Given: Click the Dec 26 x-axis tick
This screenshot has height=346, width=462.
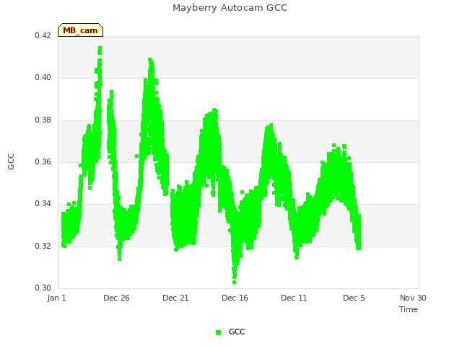Looking at the screenshot, I should click(x=116, y=298).
